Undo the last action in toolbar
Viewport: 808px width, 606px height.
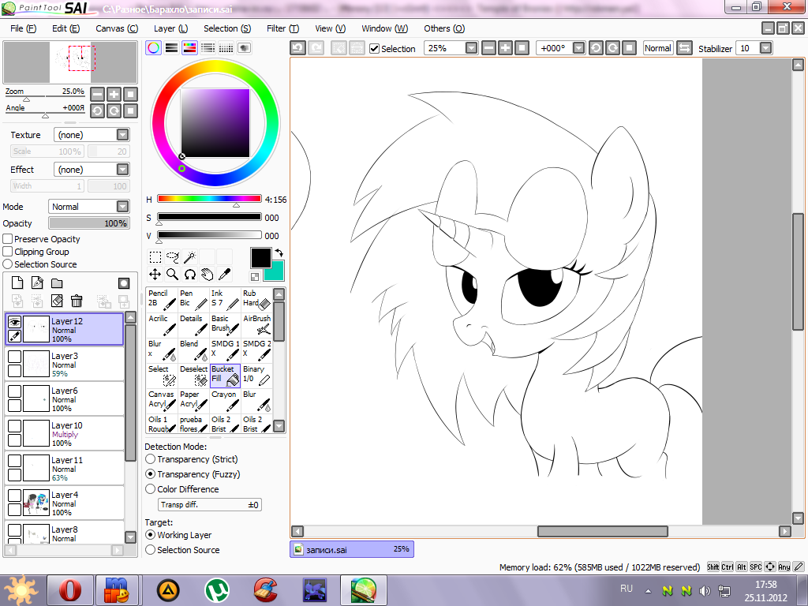[x=297, y=48]
